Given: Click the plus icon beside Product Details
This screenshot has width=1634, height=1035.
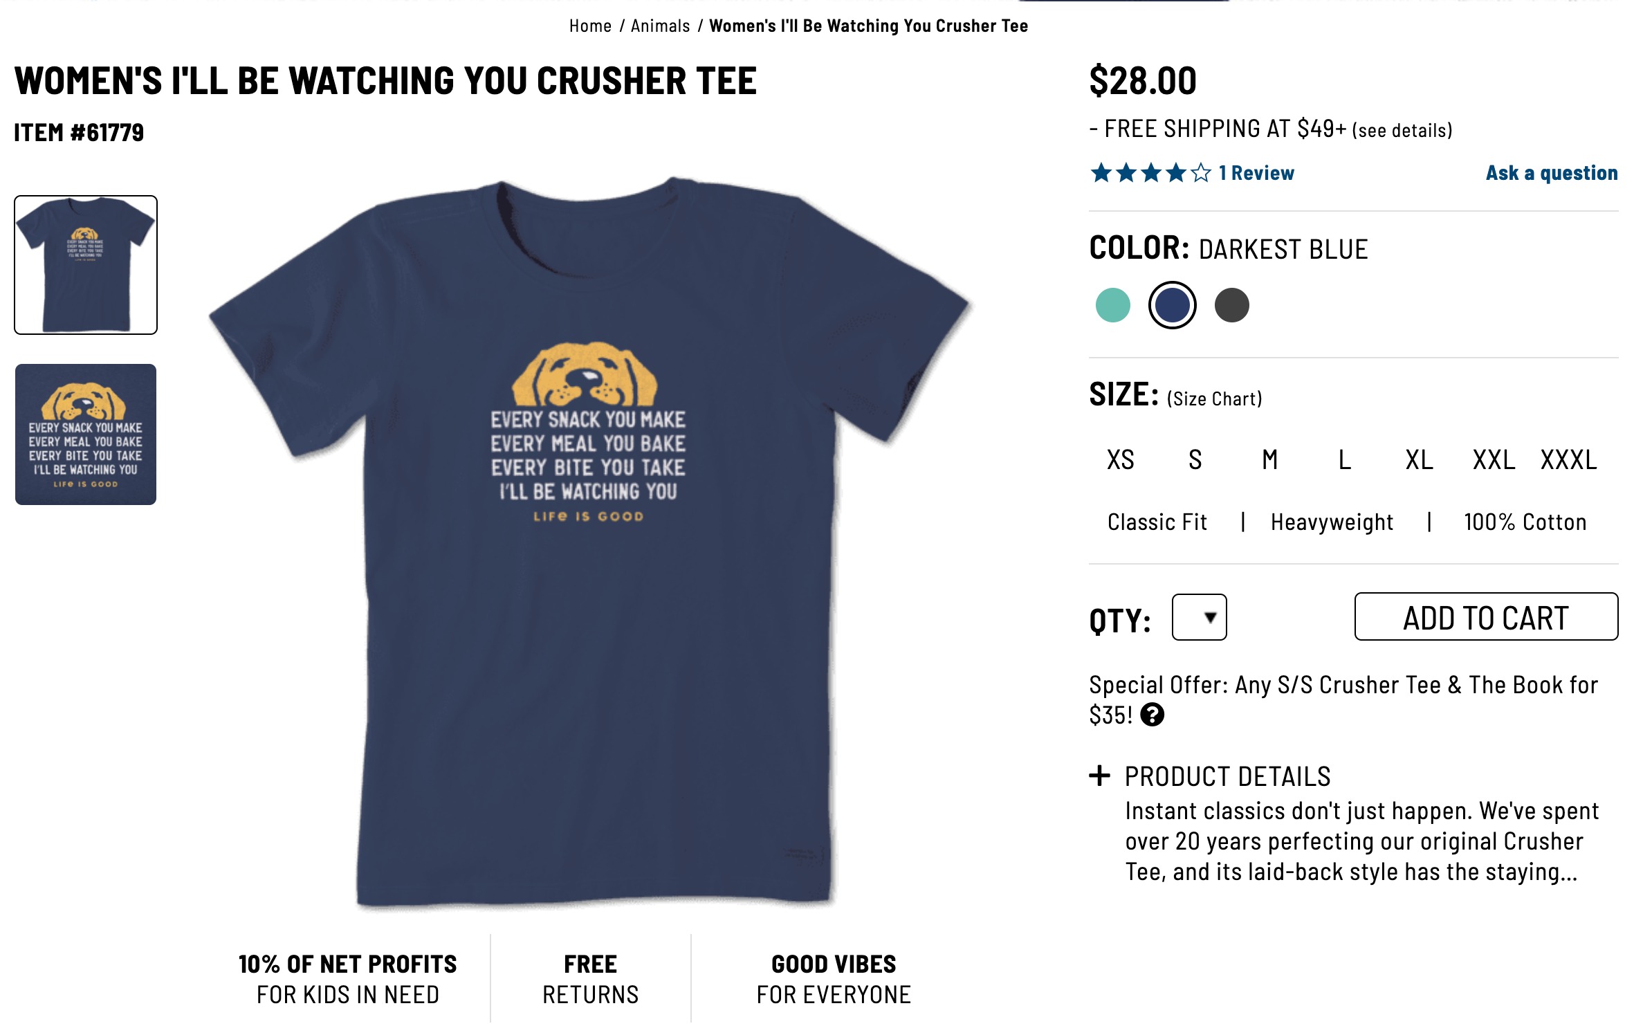Looking at the screenshot, I should point(1099,776).
